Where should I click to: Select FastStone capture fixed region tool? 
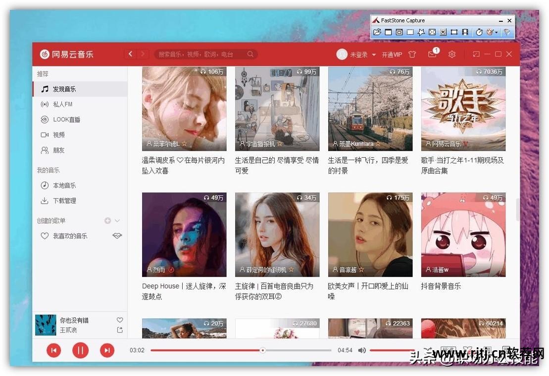[x=454, y=32]
